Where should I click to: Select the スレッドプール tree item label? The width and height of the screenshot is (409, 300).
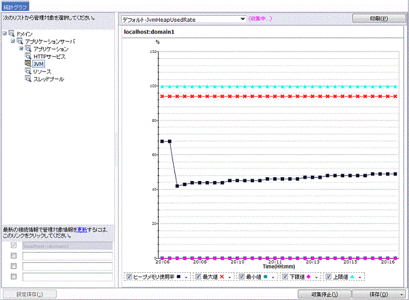tap(49, 79)
